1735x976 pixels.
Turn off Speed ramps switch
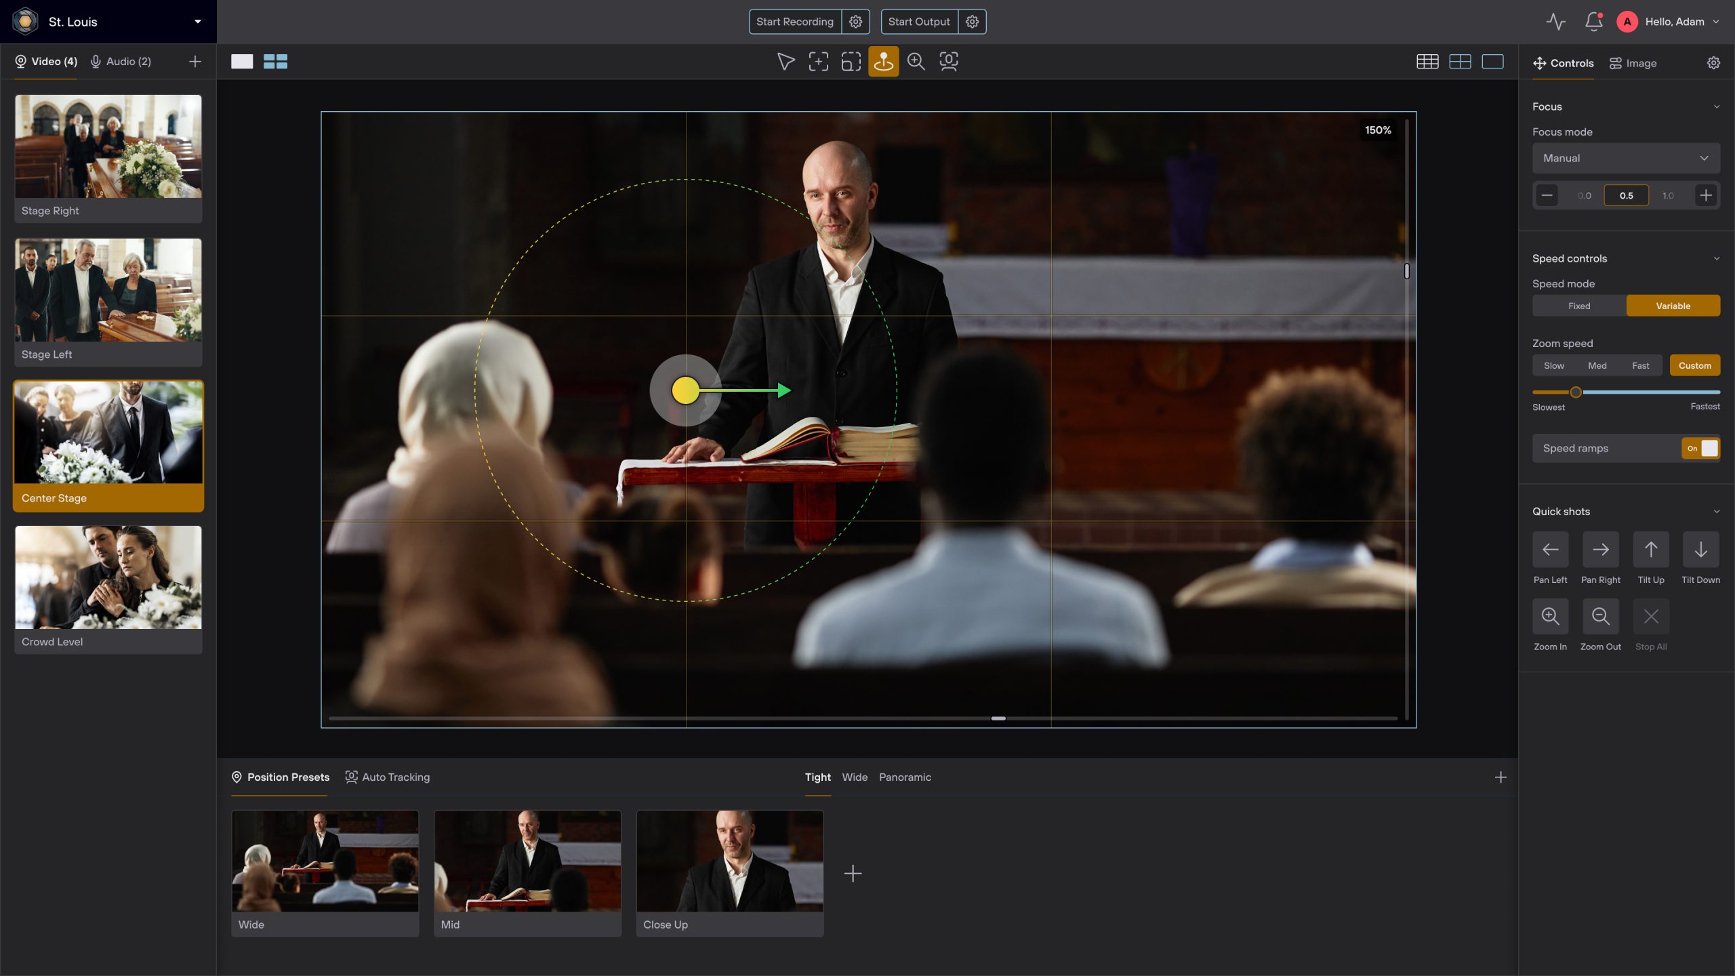[x=1700, y=448]
